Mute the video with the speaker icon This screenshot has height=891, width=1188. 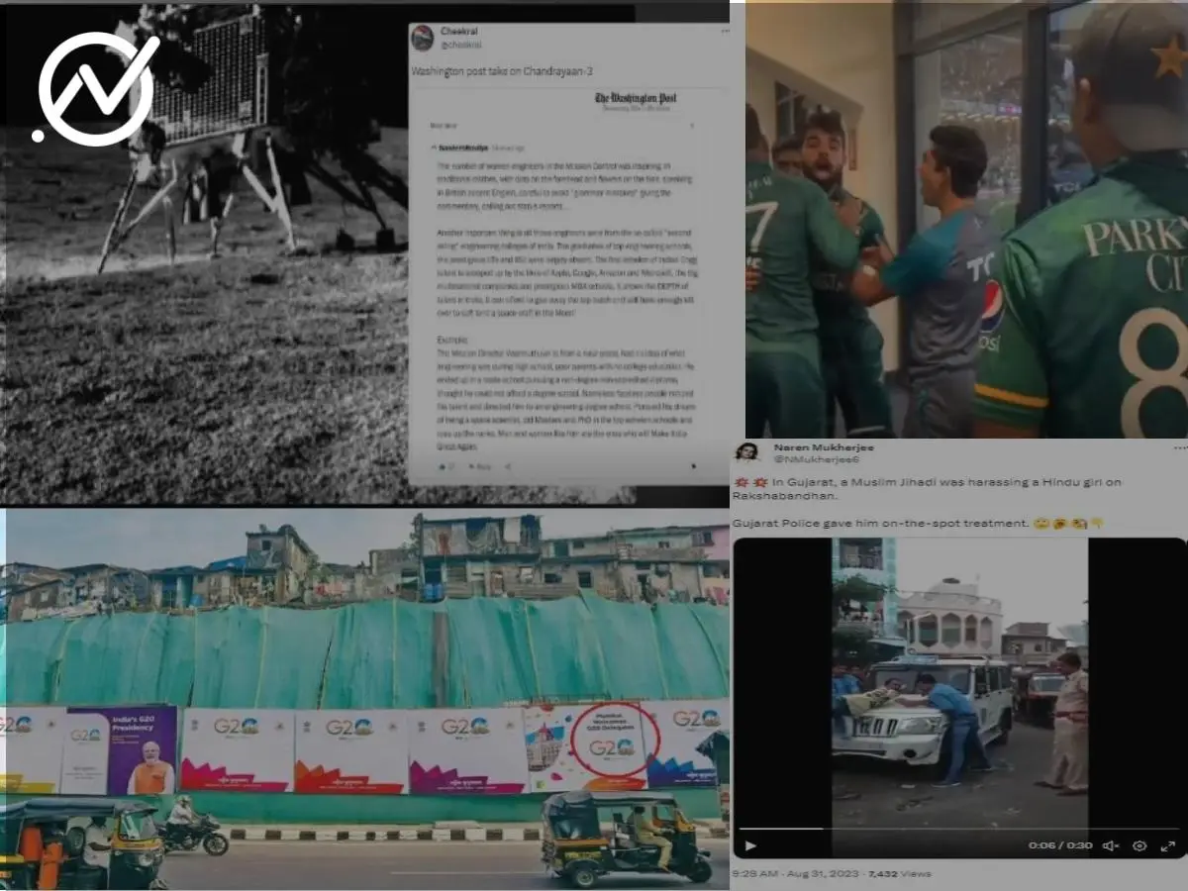(x=1111, y=845)
